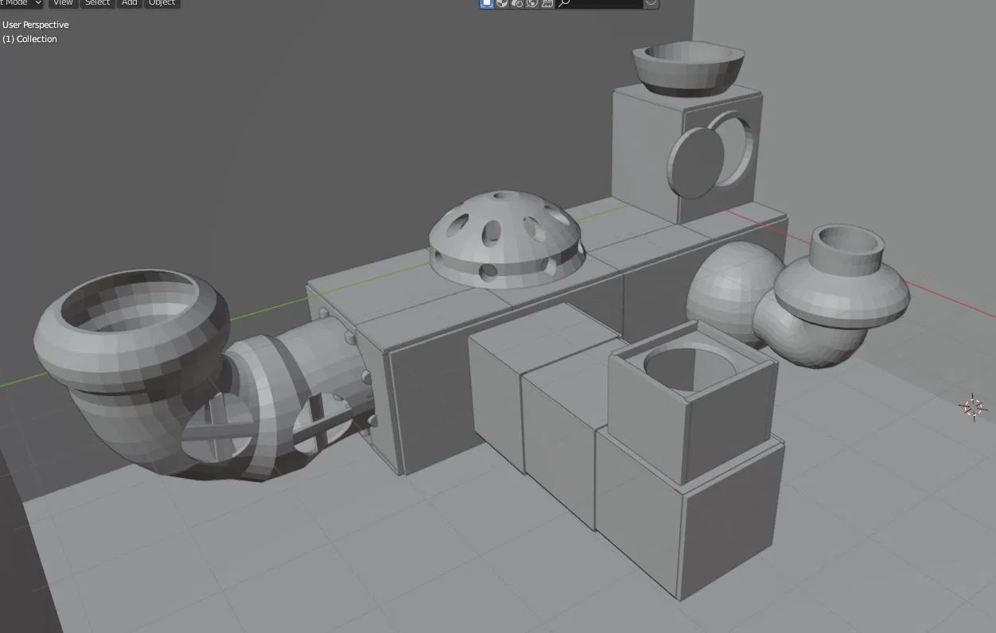Click the third icon in the top icon row
Screen dimensions: 996x633
(x=517, y=3)
